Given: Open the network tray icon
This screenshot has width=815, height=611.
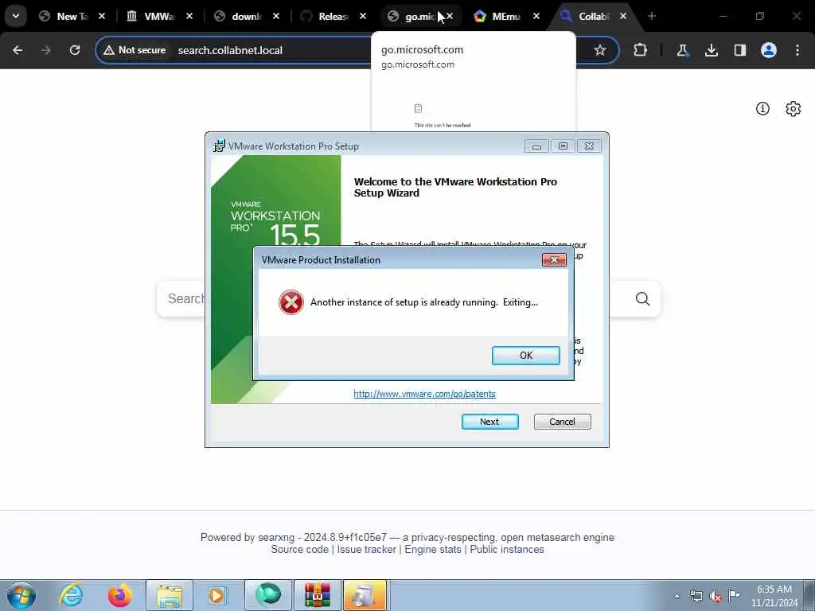Looking at the screenshot, I should 696,597.
